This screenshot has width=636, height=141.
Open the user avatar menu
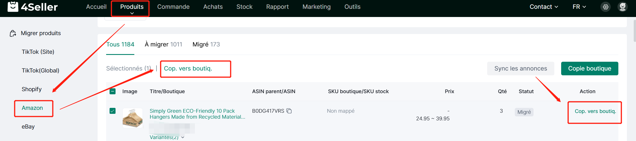[623, 7]
